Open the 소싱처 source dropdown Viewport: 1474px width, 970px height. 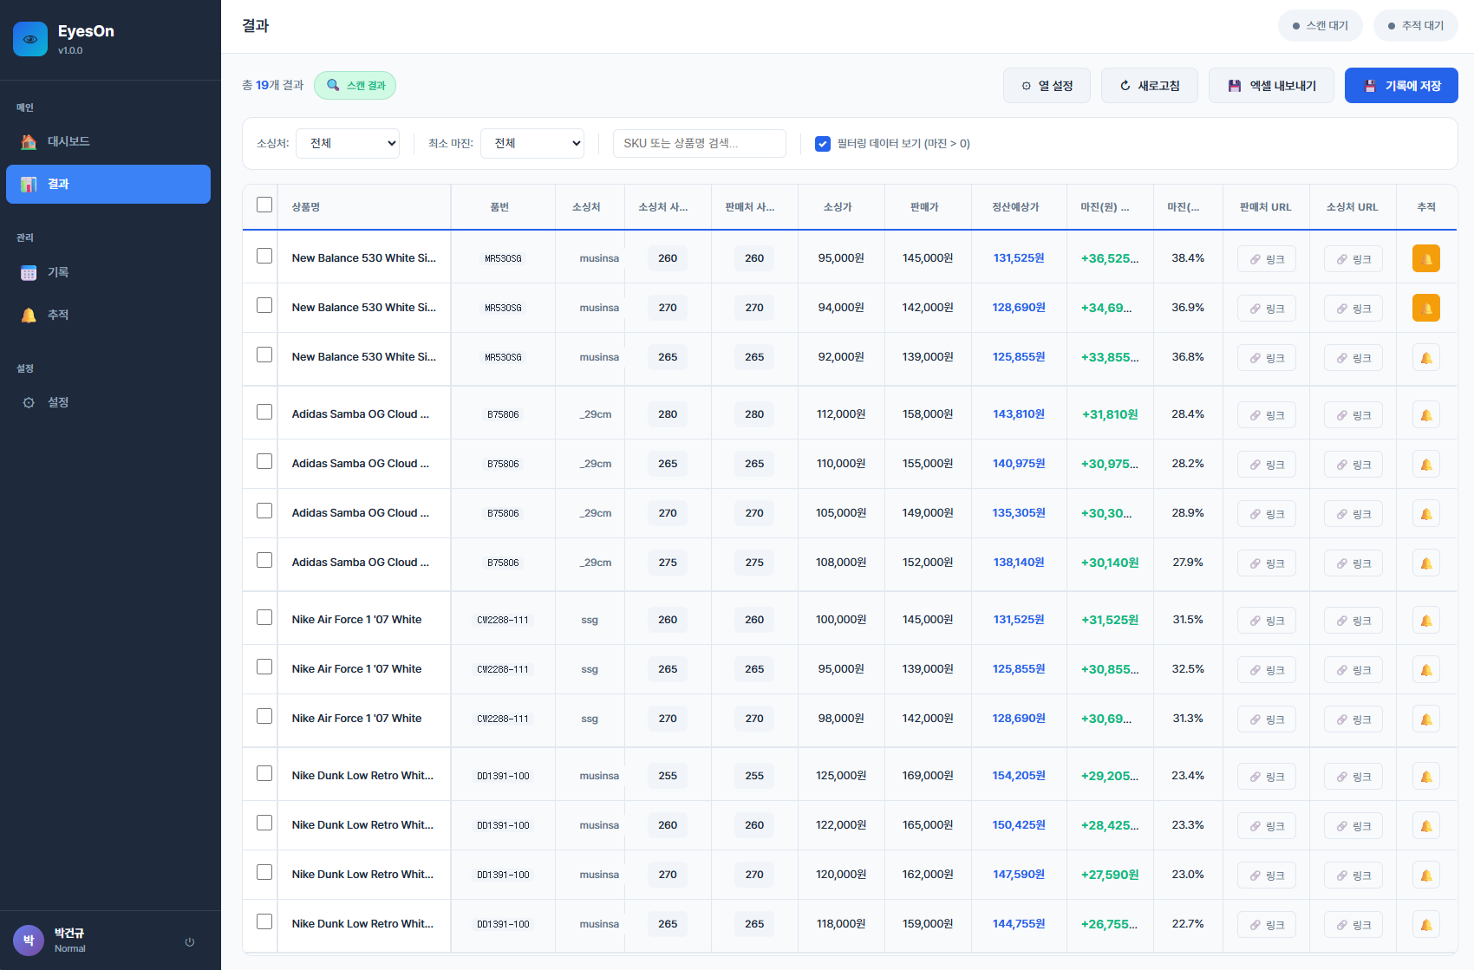pyautogui.click(x=348, y=143)
